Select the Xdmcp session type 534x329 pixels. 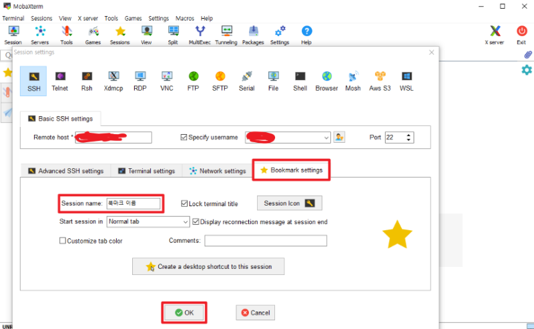(113, 81)
